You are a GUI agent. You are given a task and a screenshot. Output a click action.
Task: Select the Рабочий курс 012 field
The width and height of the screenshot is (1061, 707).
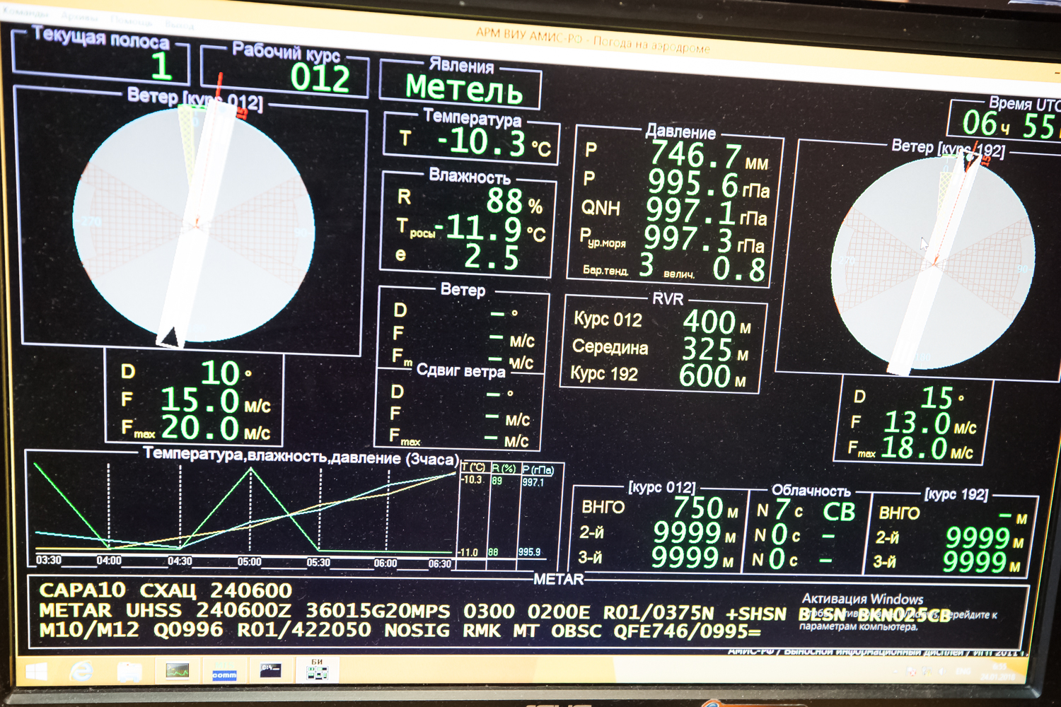320,78
